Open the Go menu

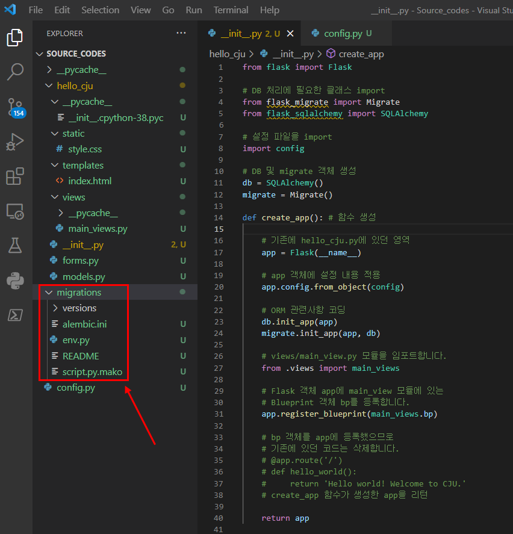coord(168,10)
